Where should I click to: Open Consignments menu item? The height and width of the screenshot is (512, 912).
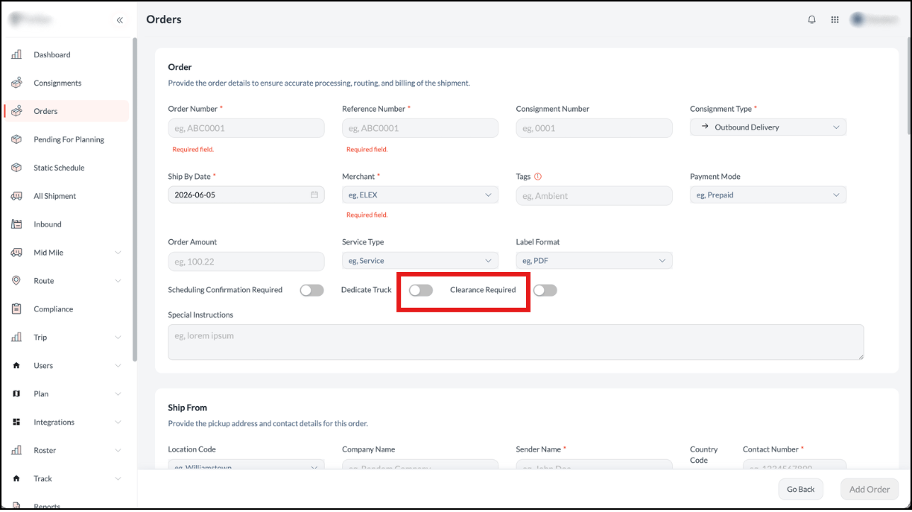(66, 83)
